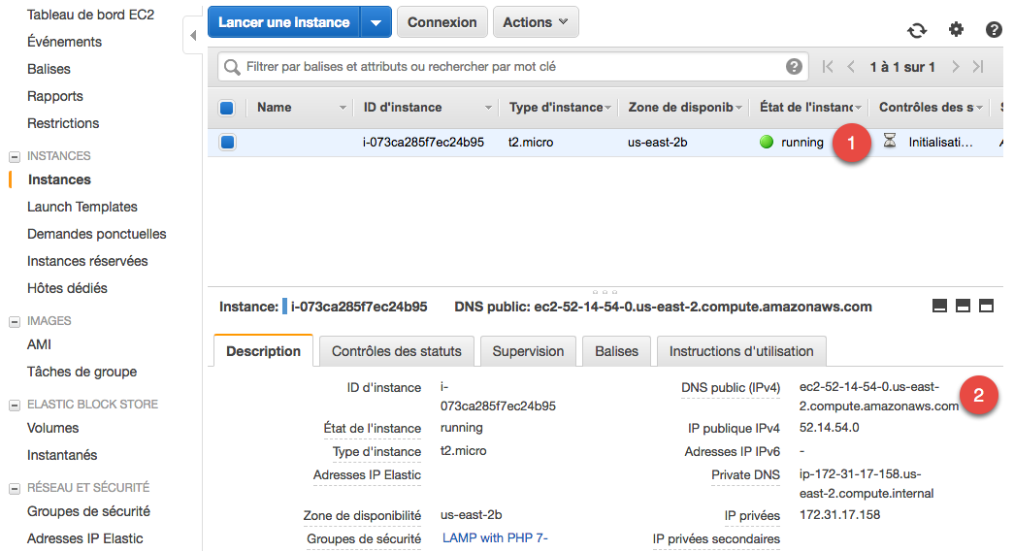Click the Connexion button
This screenshot has height=552, width=1014.
pos(442,22)
